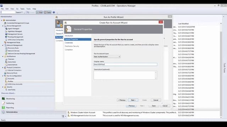This screenshot has height=127, width=227.
Task: Open the Search dropdown arrow
Action: point(22,12)
